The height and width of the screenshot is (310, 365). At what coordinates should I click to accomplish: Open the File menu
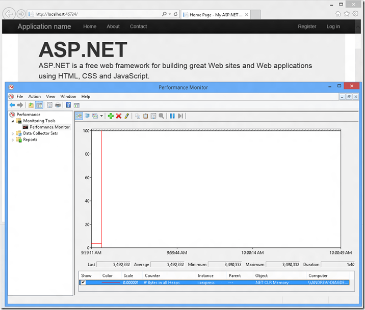(20, 96)
